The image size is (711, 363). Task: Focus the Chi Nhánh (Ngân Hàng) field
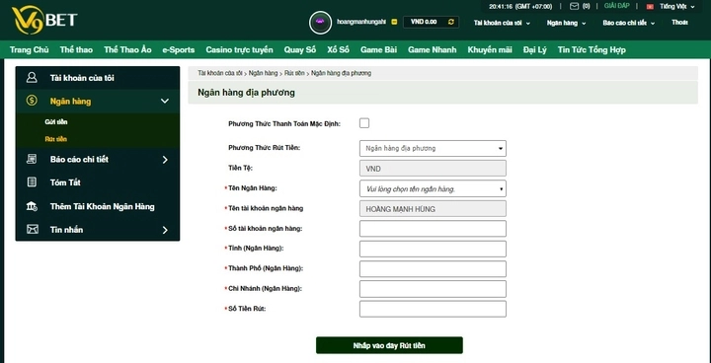point(433,289)
